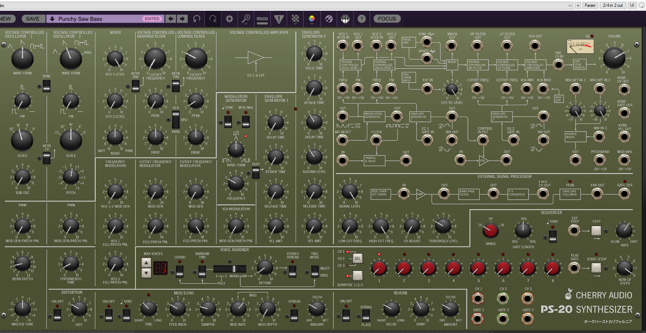This screenshot has width=646, height=333.
Task: Click the PINK noise output jack
Action: click(x=427, y=42)
